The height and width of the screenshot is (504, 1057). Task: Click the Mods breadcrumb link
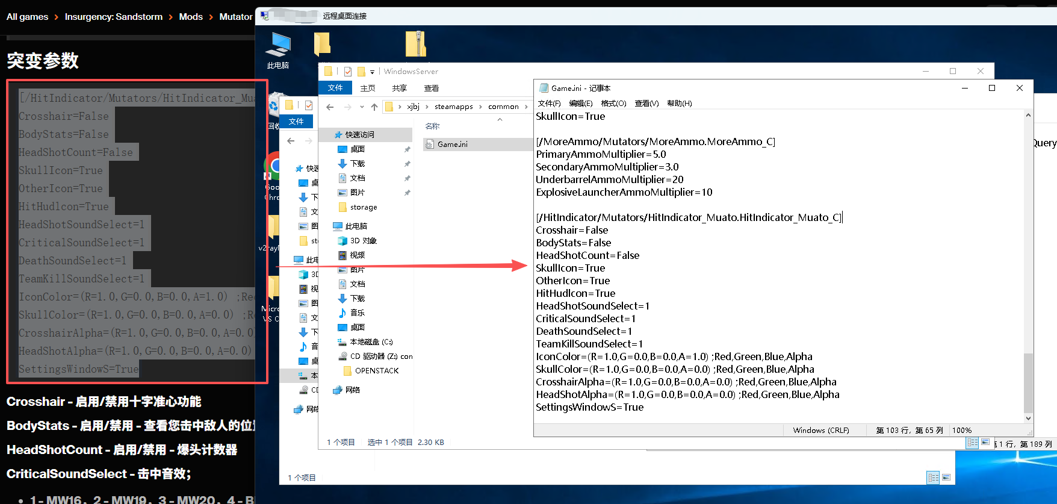191,17
